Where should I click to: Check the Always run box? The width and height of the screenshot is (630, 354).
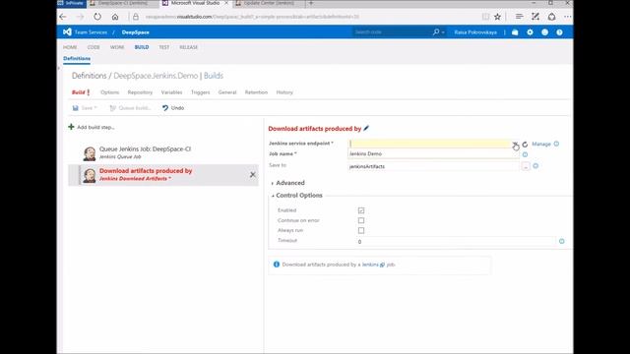pyautogui.click(x=361, y=230)
